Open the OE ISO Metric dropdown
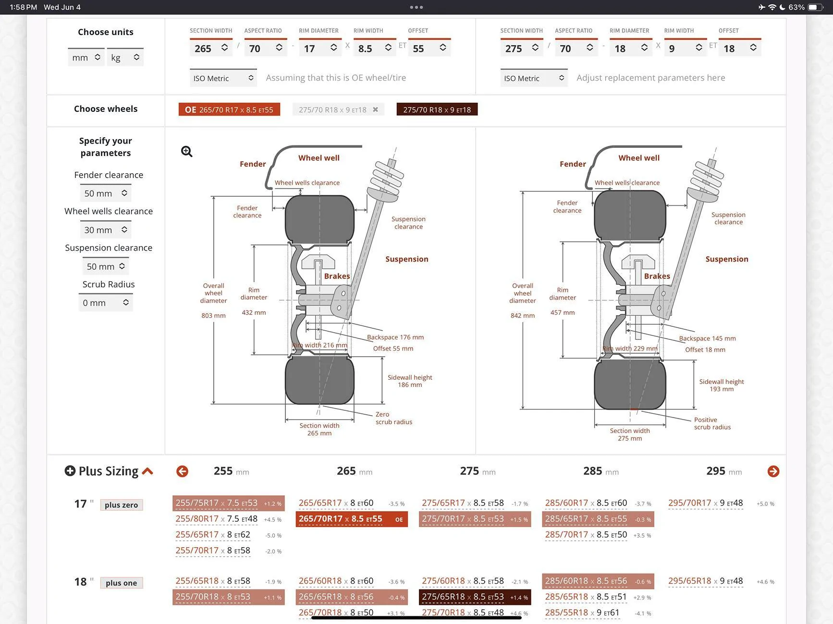 tap(223, 78)
